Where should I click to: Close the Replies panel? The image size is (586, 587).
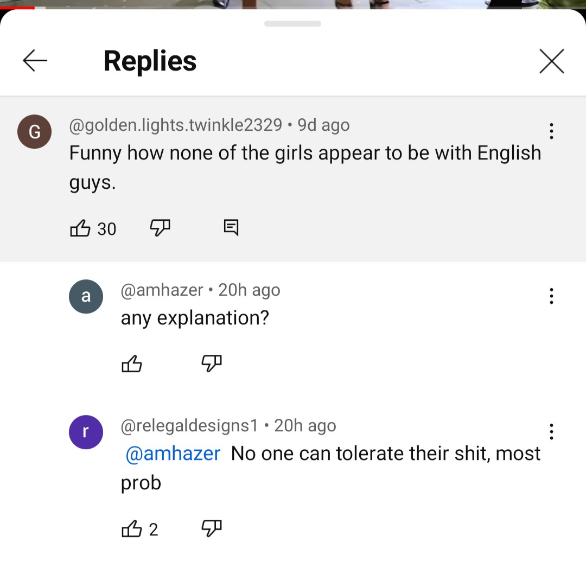click(552, 61)
